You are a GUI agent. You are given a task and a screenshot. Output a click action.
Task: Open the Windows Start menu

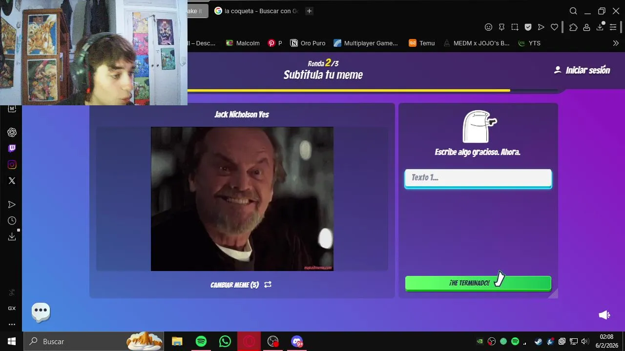(12, 341)
